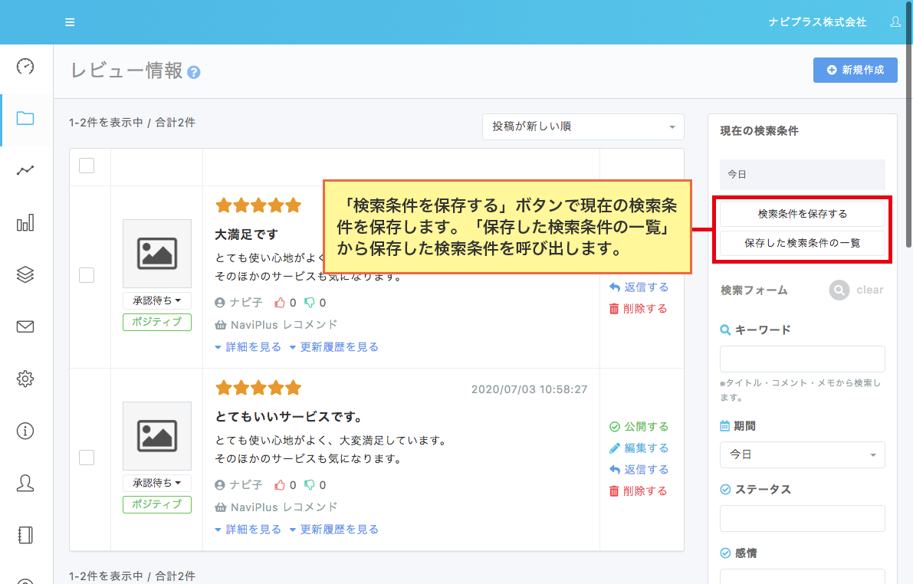
Task: Click 返信する on 大満足です review
Action: pyautogui.click(x=639, y=287)
